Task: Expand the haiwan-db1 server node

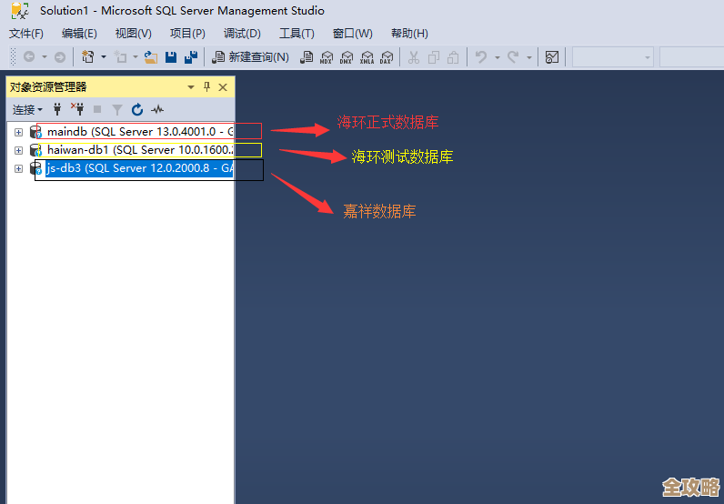Action: 18,151
